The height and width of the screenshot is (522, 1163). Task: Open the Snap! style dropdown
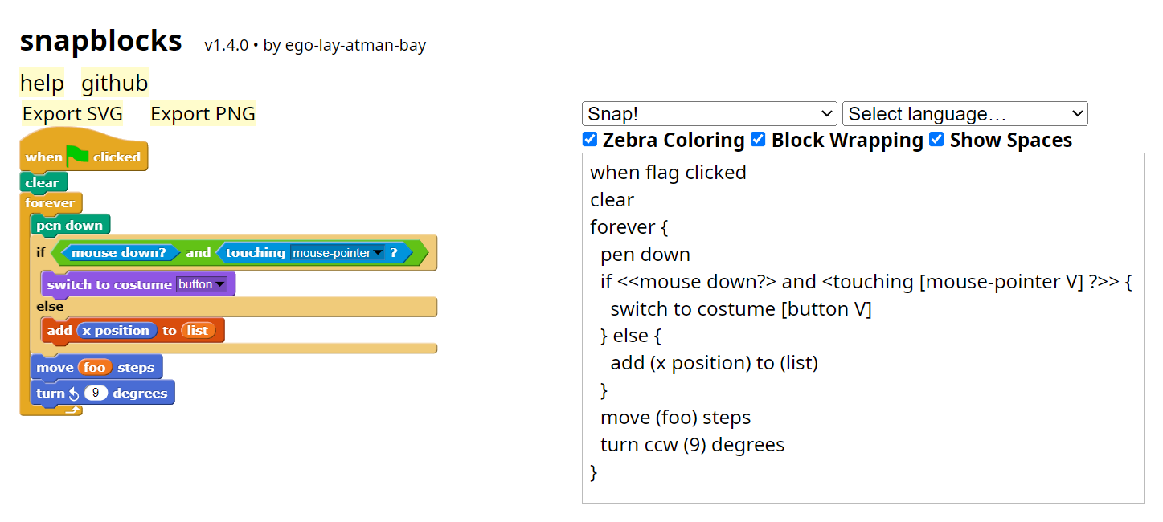point(710,114)
